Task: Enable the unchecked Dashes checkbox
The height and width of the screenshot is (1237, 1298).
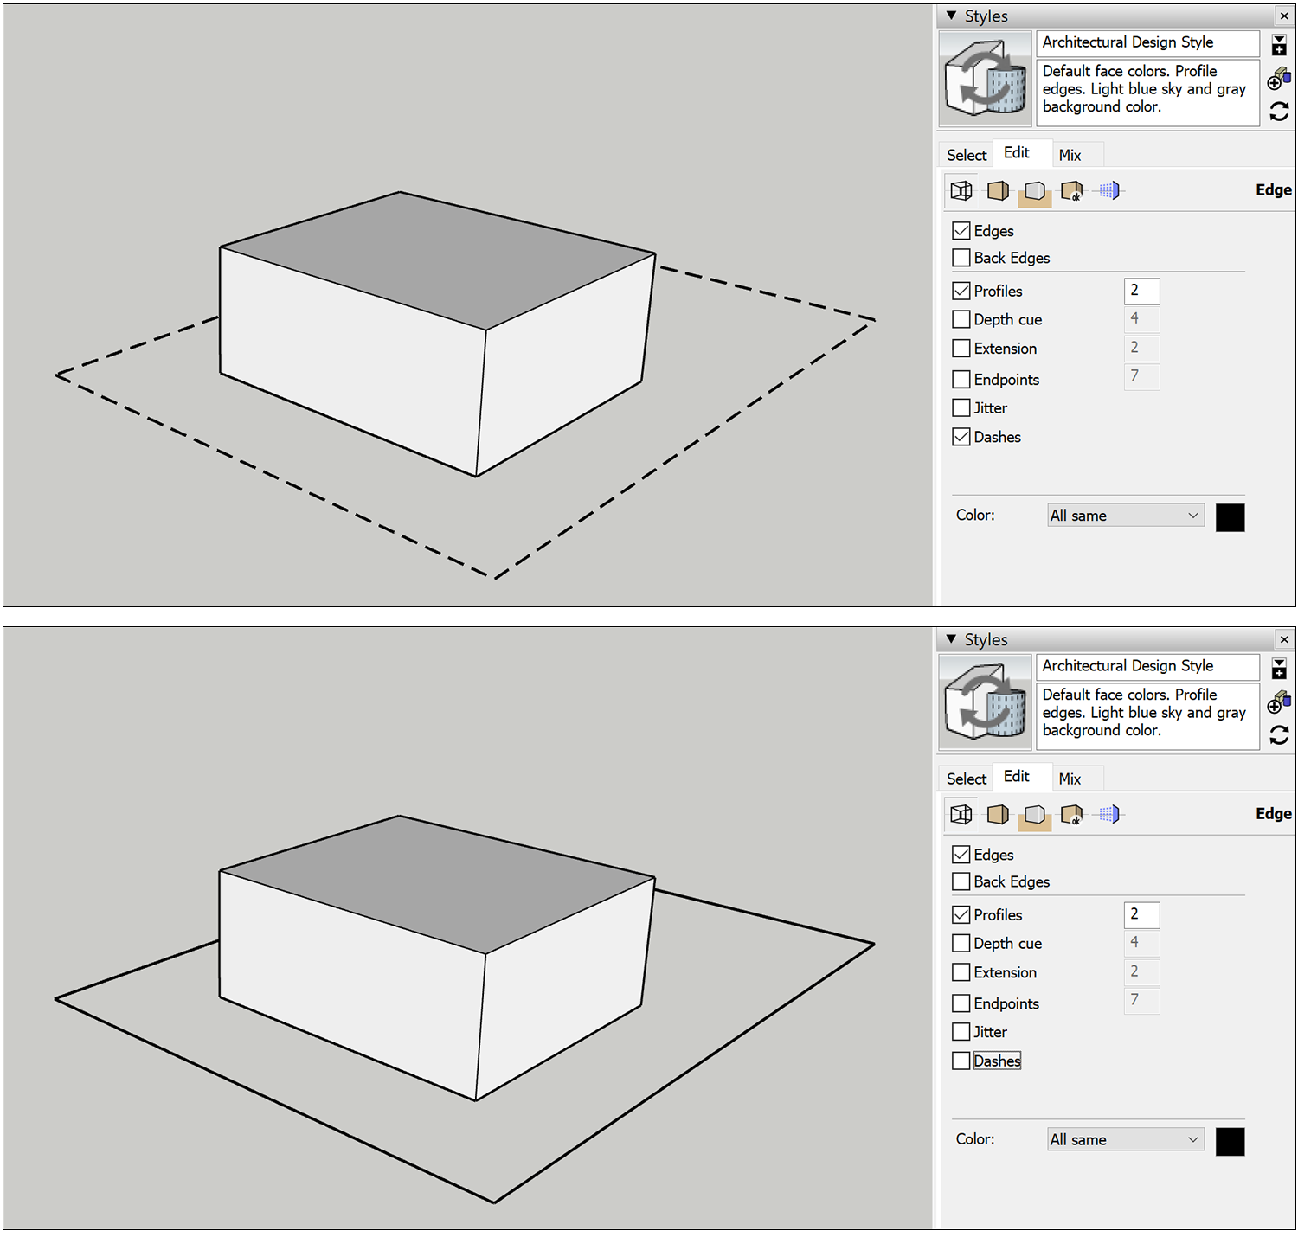Action: pyautogui.click(x=961, y=1061)
